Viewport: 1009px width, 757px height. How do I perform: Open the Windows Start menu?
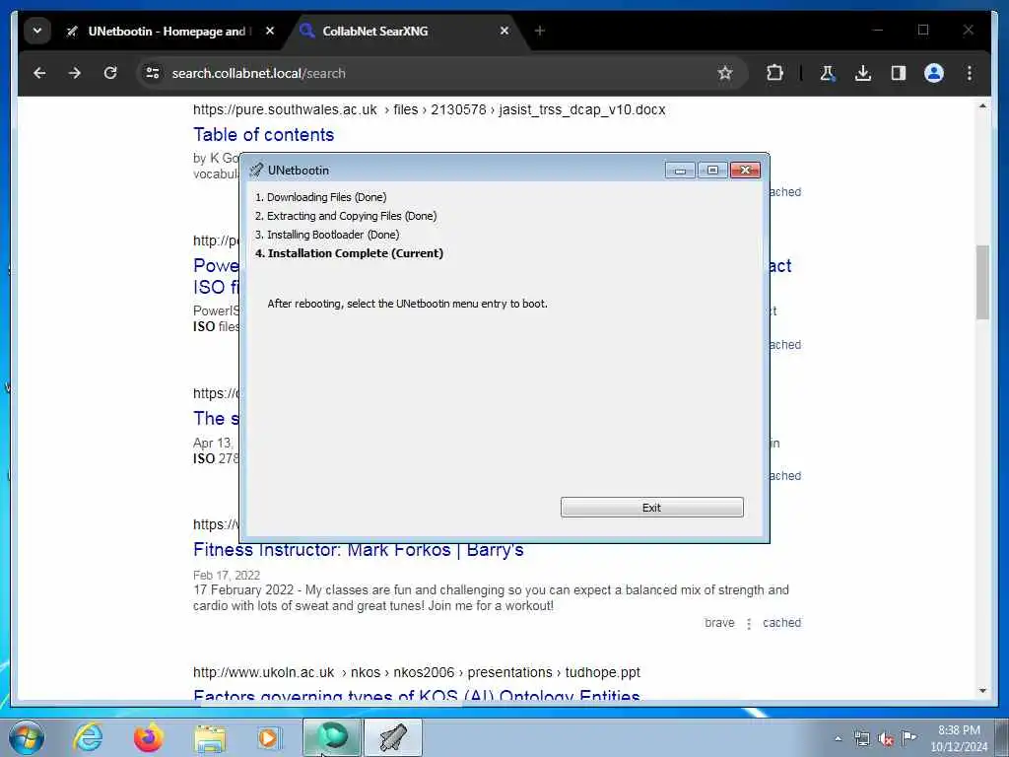(x=27, y=738)
